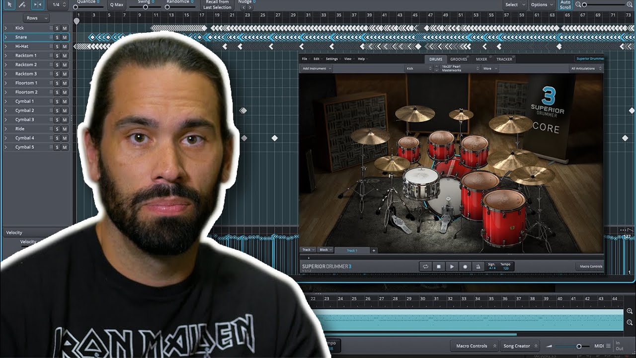Open Snare row menu lines icon
The height and width of the screenshot is (358, 636).
coord(51,37)
